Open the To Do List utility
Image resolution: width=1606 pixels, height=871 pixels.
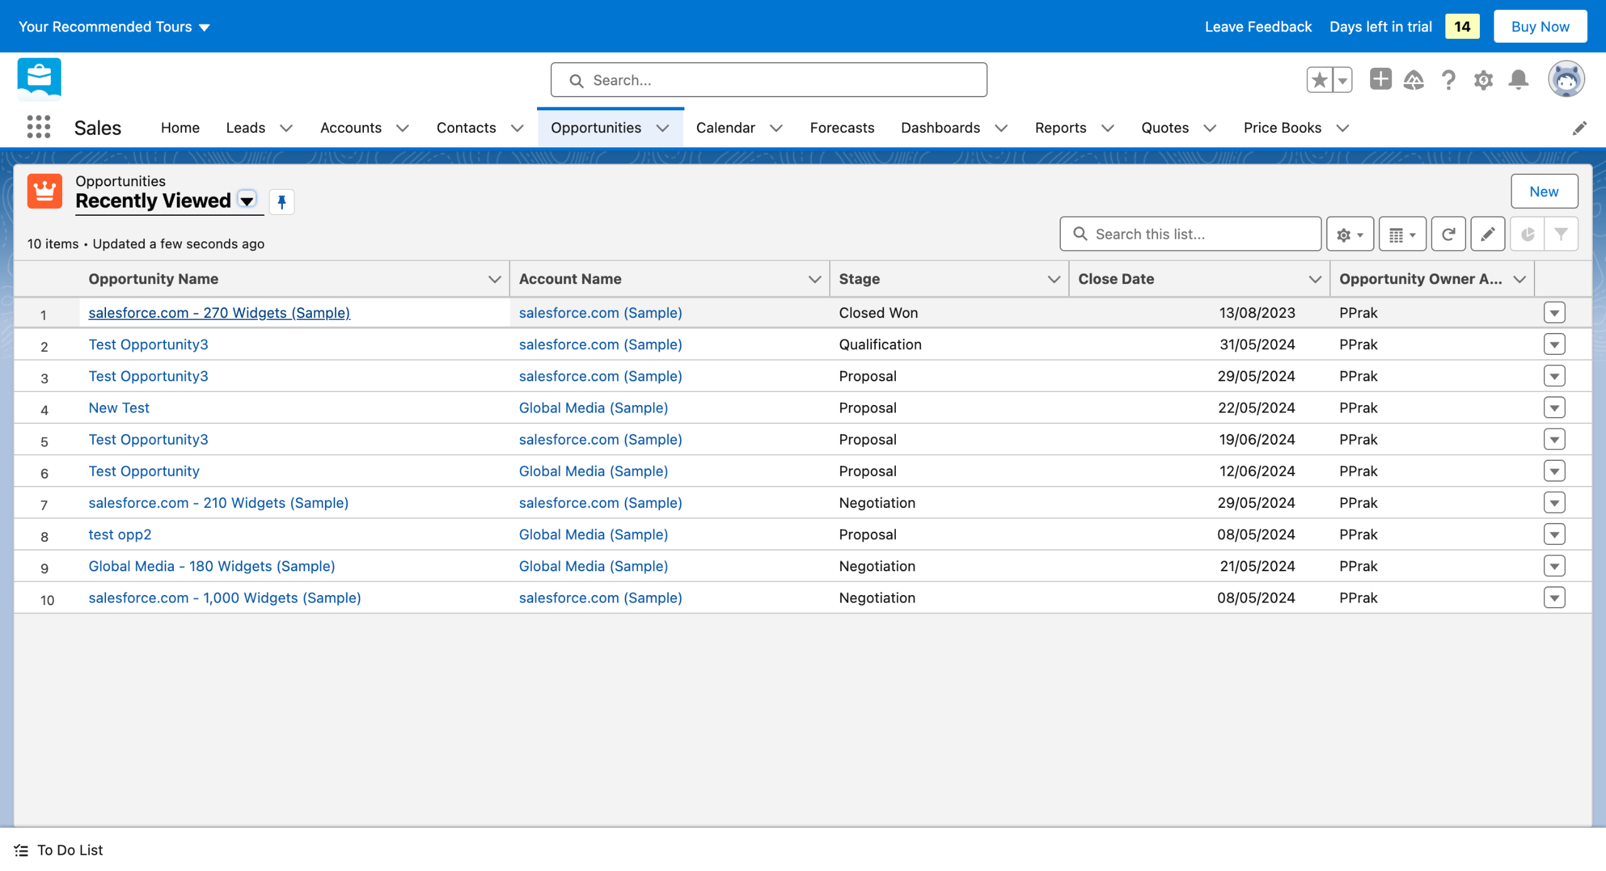(59, 850)
